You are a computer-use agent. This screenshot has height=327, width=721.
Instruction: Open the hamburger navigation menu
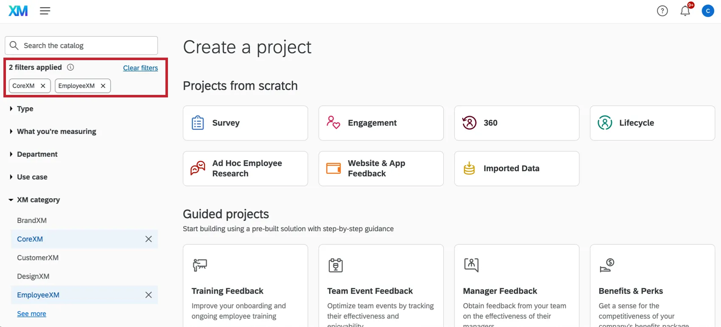tap(45, 11)
